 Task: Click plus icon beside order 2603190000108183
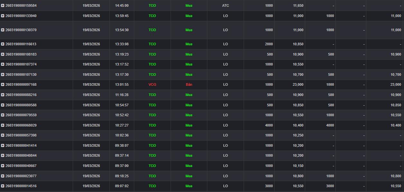3,54
